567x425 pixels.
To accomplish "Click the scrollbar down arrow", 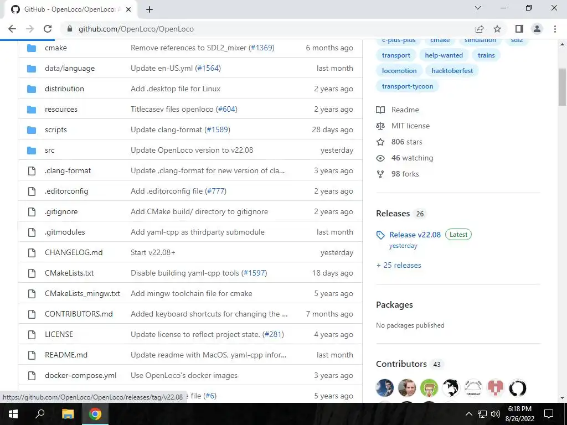I will pyautogui.click(x=563, y=398).
